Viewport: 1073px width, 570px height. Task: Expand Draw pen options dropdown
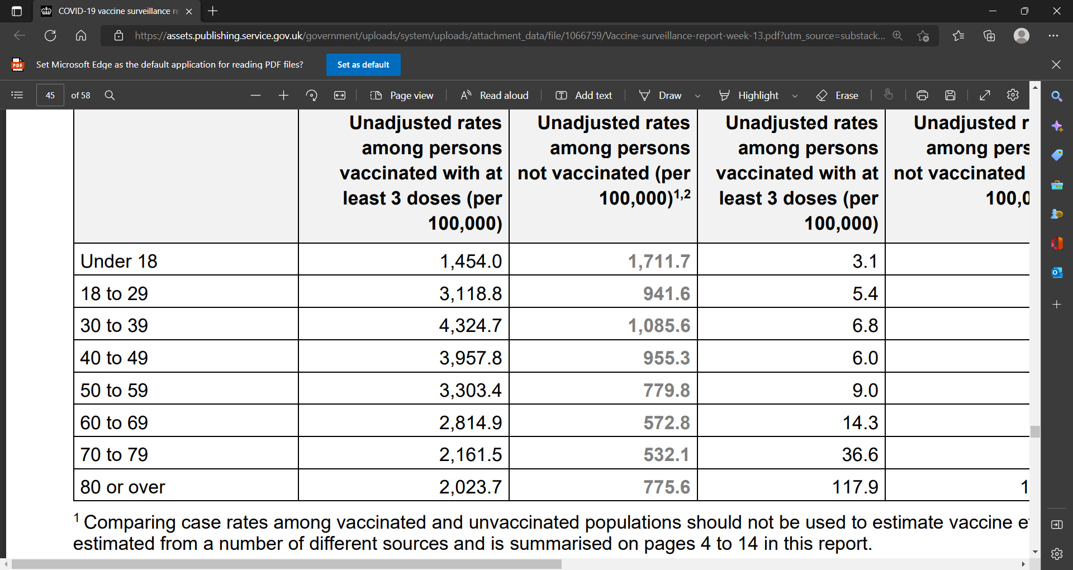click(x=697, y=96)
